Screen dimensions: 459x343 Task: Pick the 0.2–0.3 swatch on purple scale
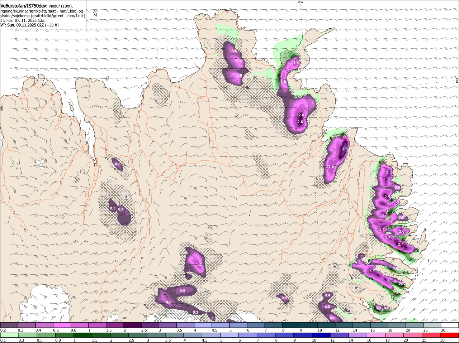[x=9, y=325]
